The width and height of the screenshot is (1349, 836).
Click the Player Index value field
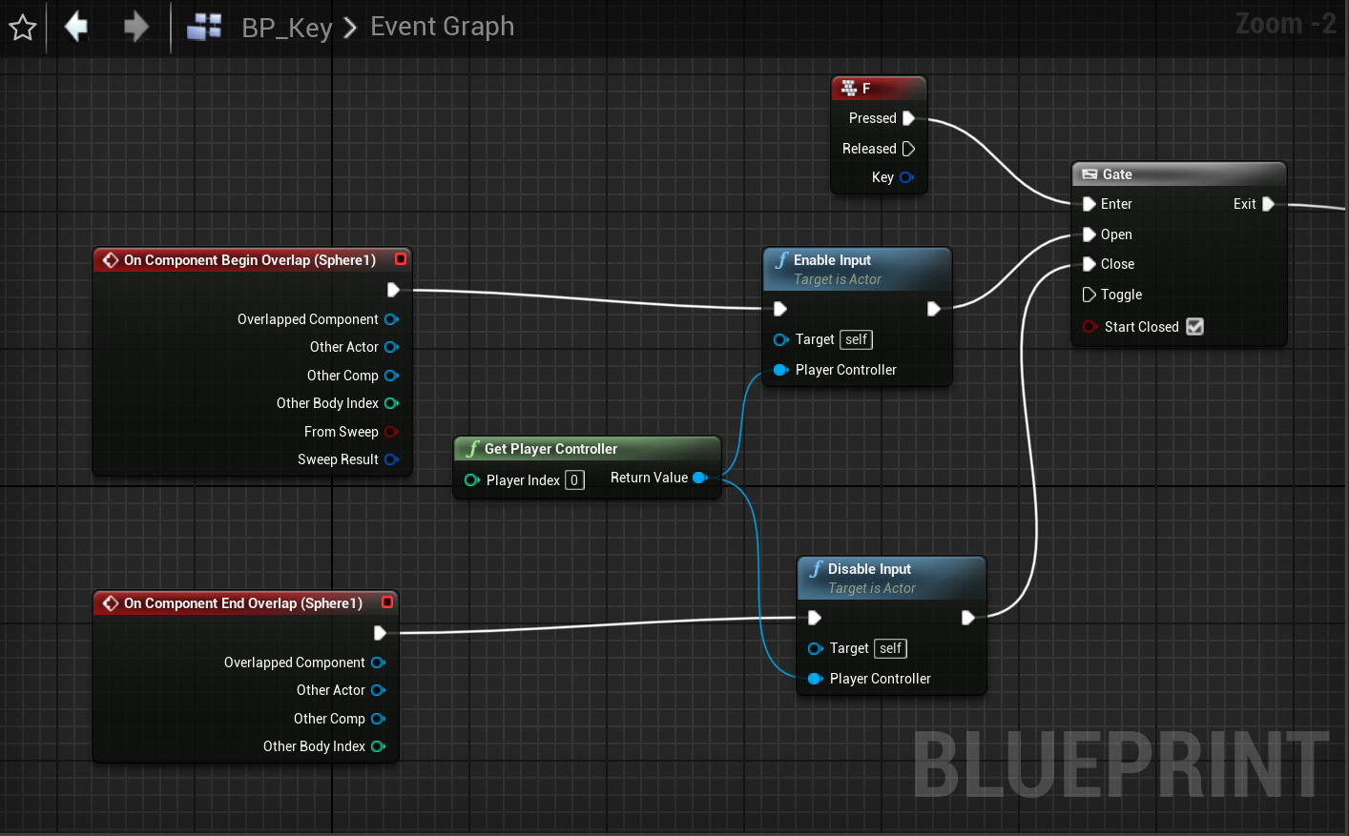tap(574, 480)
